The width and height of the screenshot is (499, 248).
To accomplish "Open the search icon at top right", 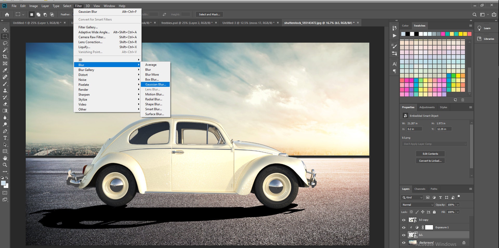I will tap(474, 15).
